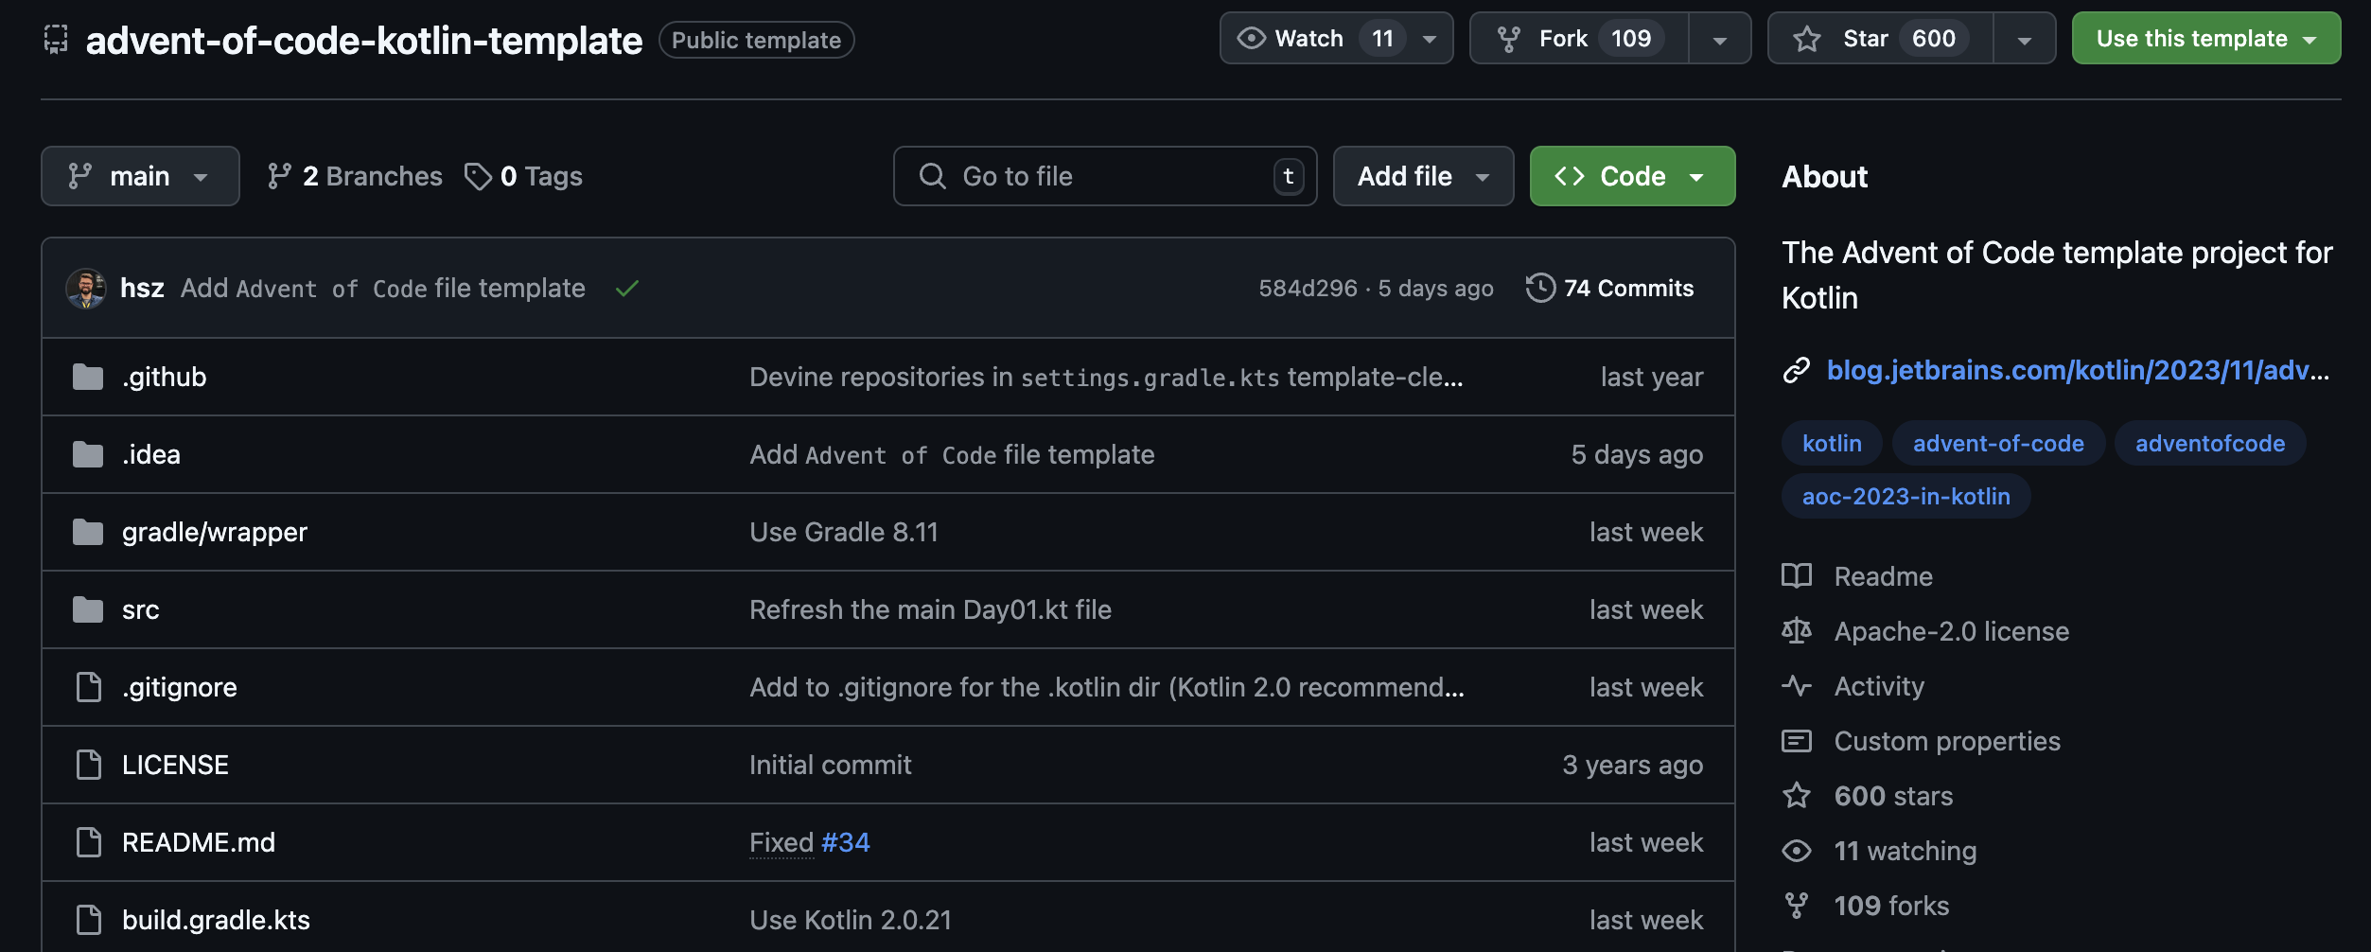
Task: Click the magnifier icon in Go to file
Action: (x=932, y=176)
